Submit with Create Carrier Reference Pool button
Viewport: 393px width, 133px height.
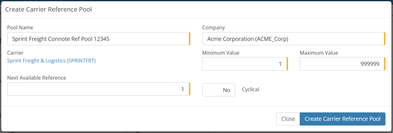[x=343, y=119]
